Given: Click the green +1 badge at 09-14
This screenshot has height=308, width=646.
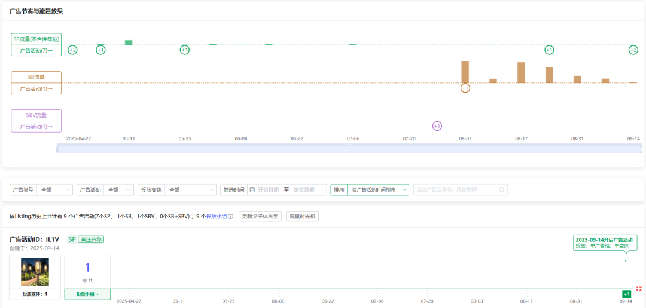Looking at the screenshot, I should 626,294.
